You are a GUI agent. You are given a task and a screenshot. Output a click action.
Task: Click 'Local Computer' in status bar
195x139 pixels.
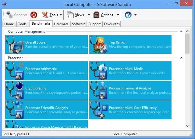coord(125,134)
